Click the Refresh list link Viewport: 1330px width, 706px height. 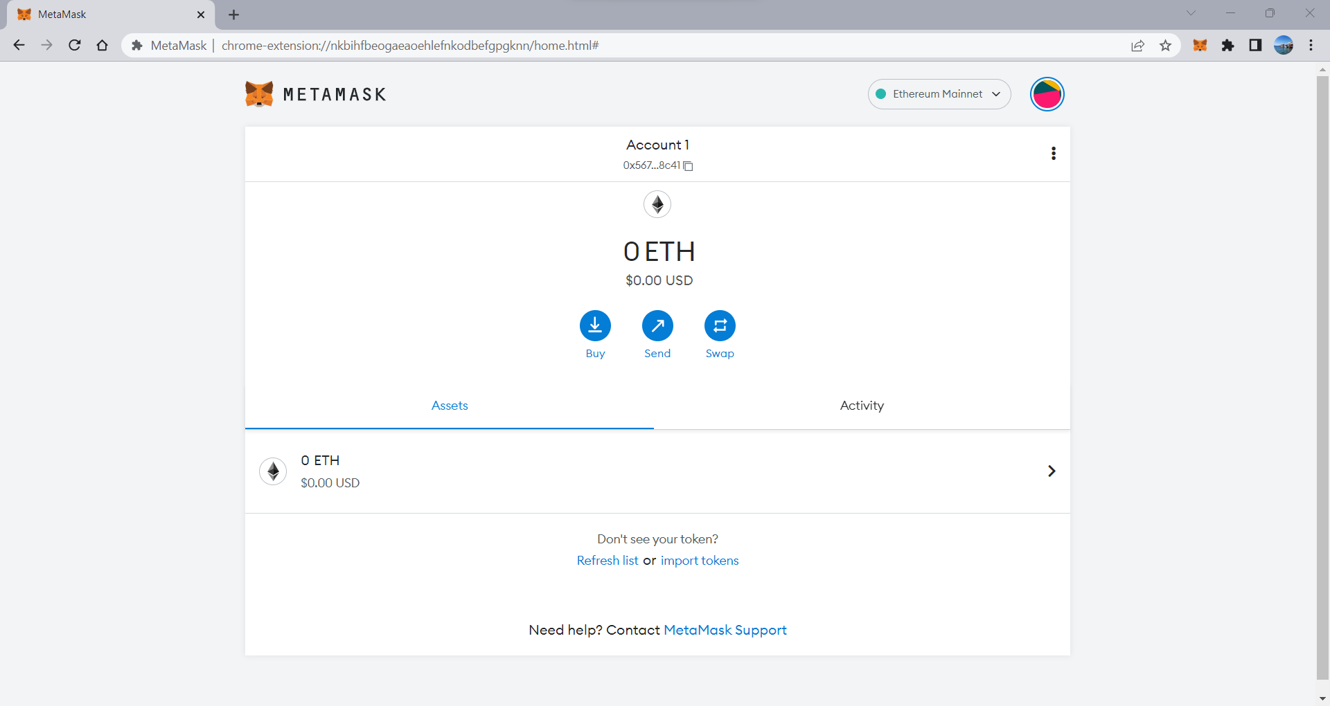(x=608, y=561)
